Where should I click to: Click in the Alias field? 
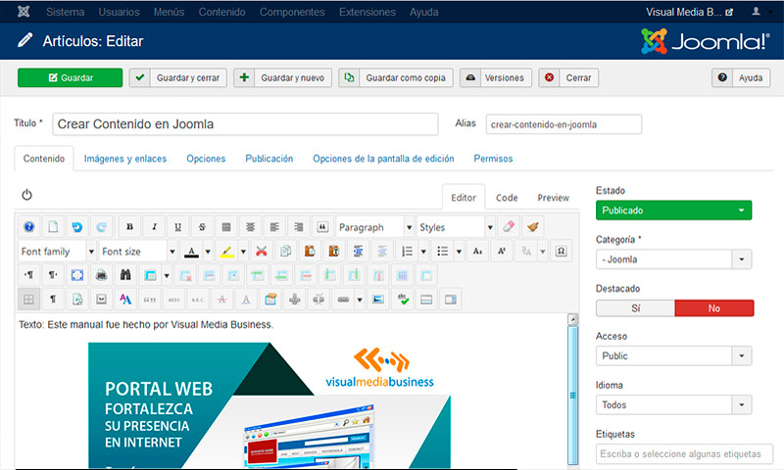[563, 124]
